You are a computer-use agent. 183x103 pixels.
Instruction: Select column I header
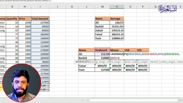pos(40,7)
